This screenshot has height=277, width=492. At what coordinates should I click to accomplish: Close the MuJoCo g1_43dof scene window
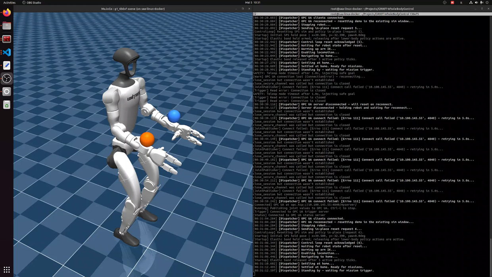click(249, 9)
